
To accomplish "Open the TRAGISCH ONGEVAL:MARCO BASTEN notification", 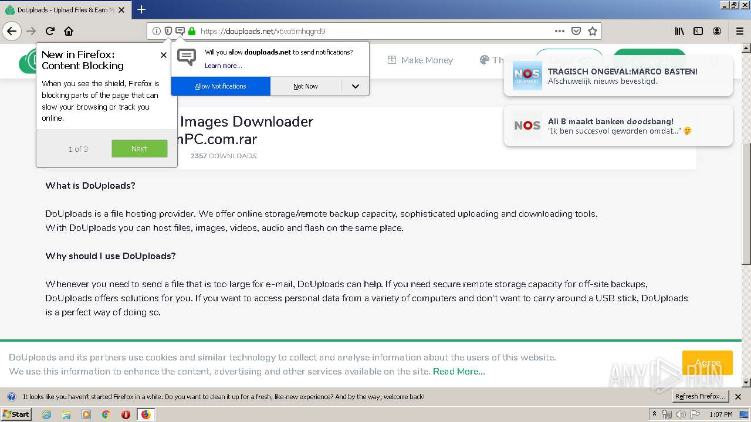I will pos(618,76).
